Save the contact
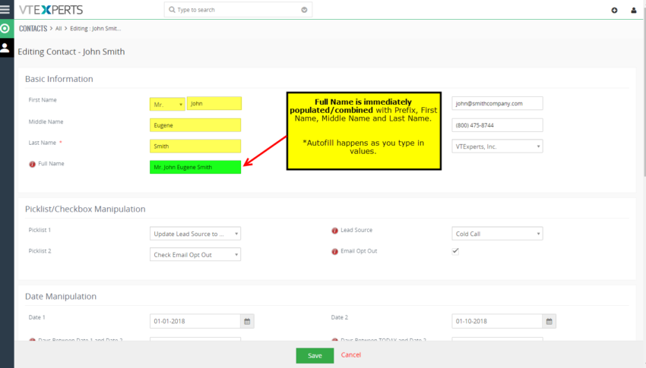Viewport: 646px width, 368px height. tap(315, 356)
